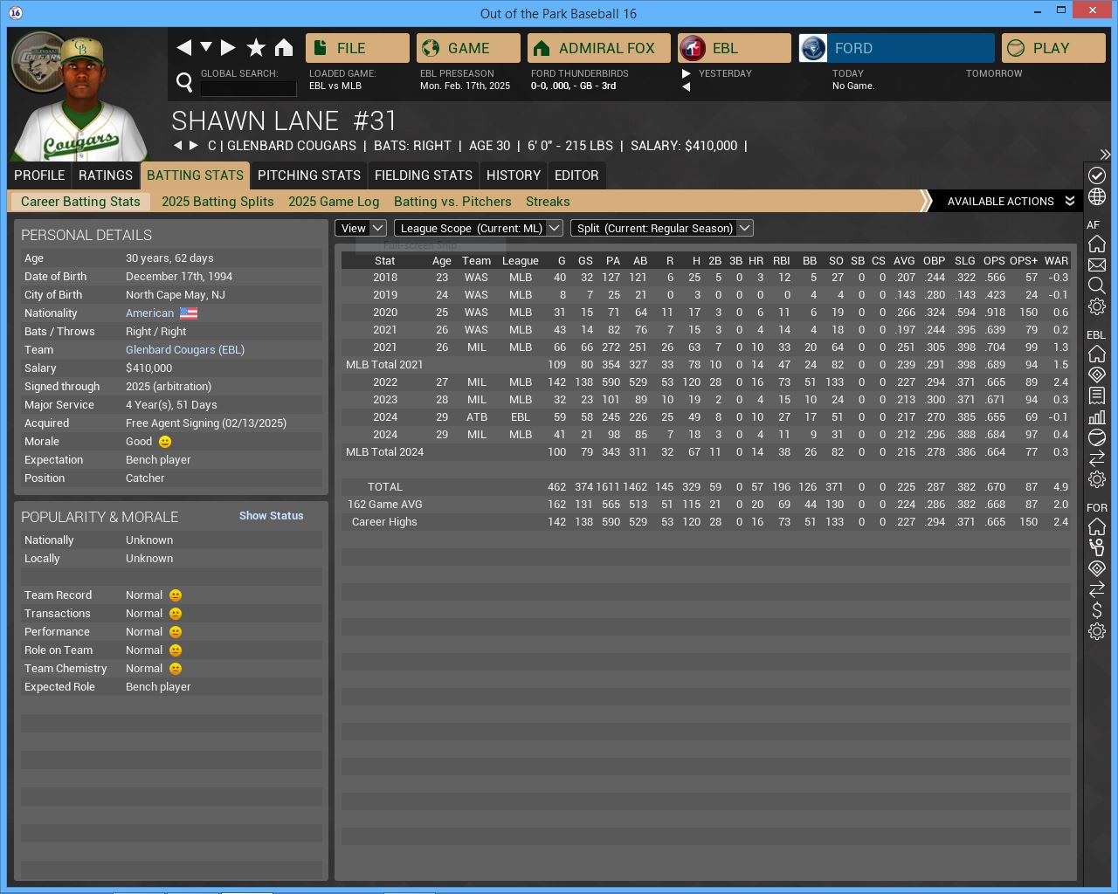Open the FOR dollar finances icon

(1097, 610)
